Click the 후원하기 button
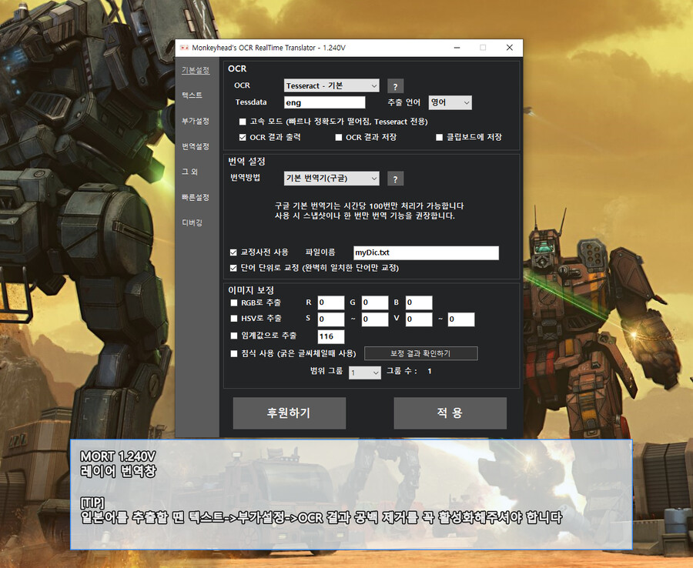 tap(289, 413)
